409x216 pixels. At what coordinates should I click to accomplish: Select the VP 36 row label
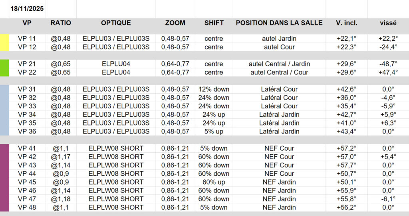click(27, 132)
